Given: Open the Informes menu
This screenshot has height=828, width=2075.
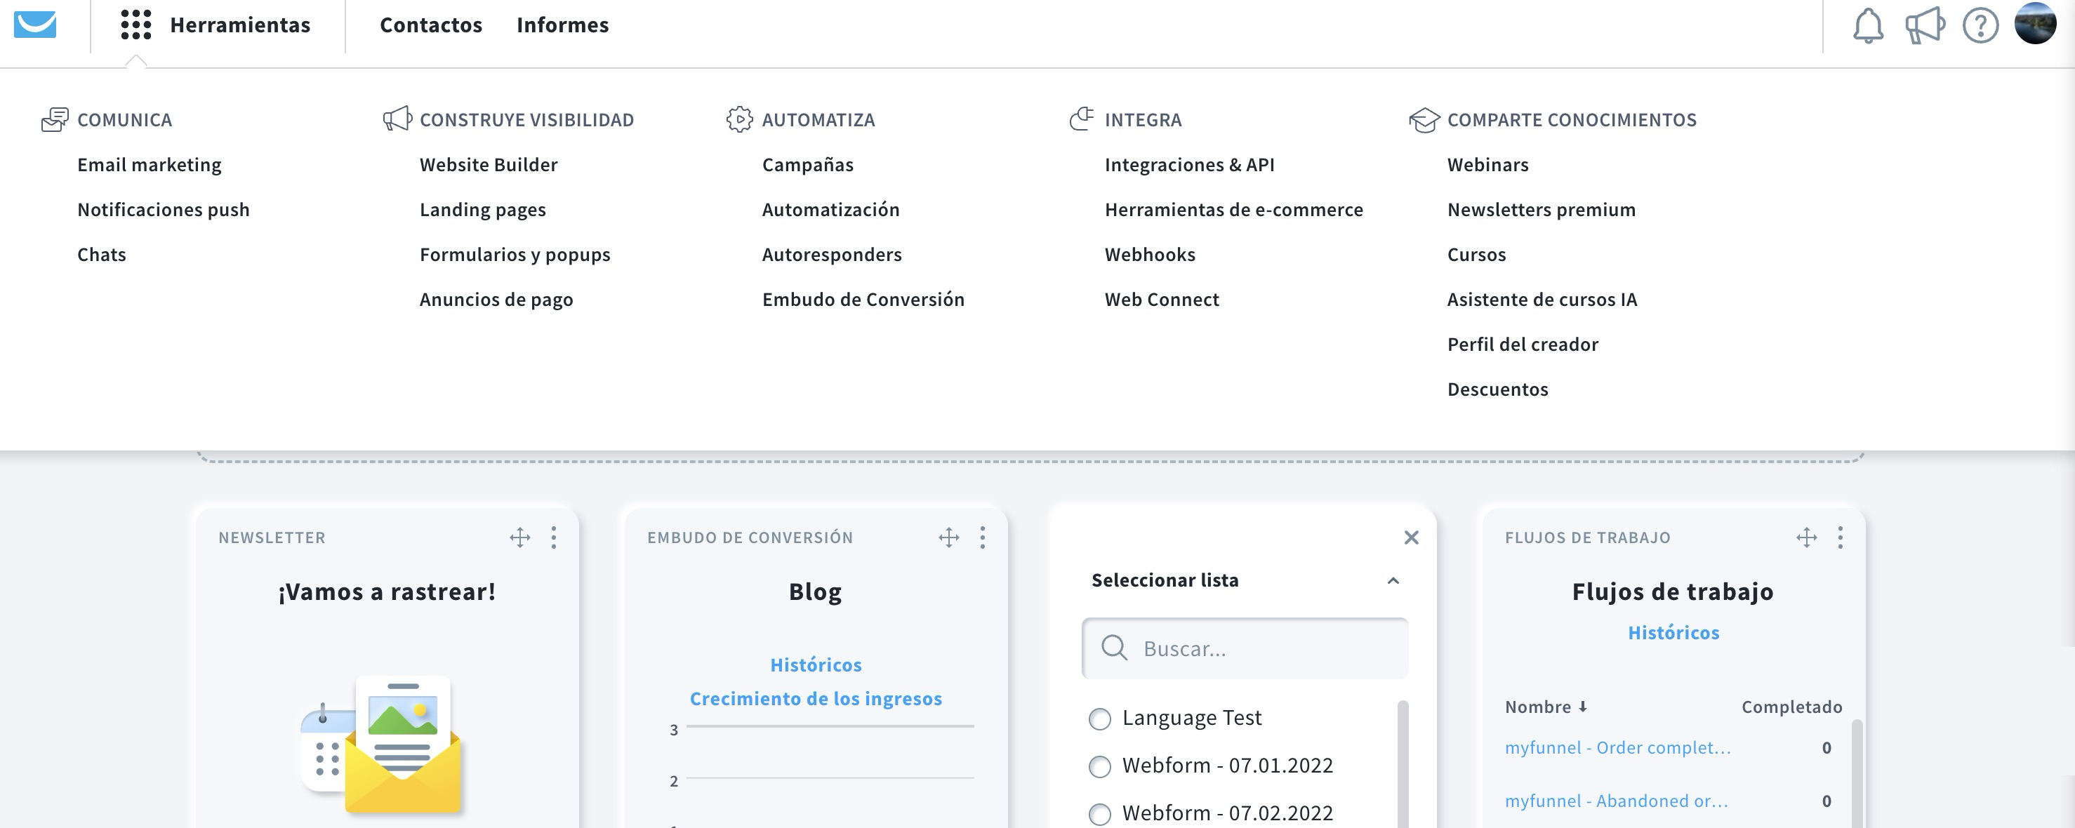Looking at the screenshot, I should (563, 25).
